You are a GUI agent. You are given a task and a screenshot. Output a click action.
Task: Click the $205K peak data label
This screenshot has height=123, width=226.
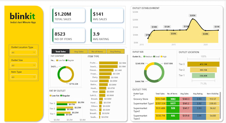193,15
